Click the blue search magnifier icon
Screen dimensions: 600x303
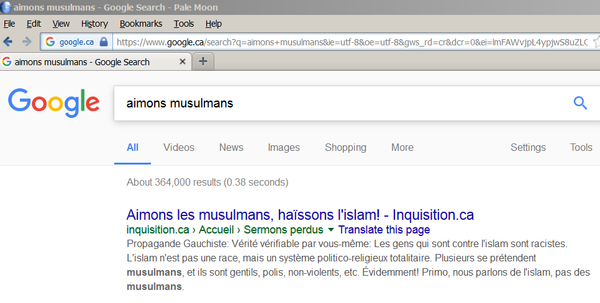coord(580,103)
